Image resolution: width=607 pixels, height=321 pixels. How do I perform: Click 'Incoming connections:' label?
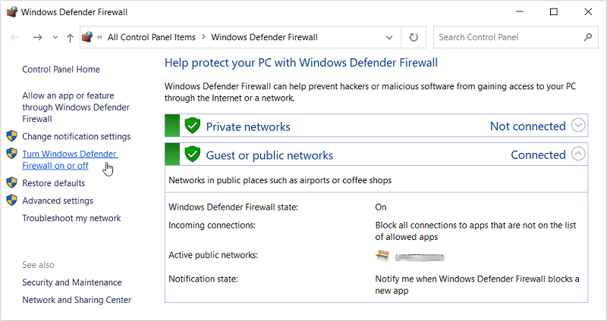click(212, 225)
